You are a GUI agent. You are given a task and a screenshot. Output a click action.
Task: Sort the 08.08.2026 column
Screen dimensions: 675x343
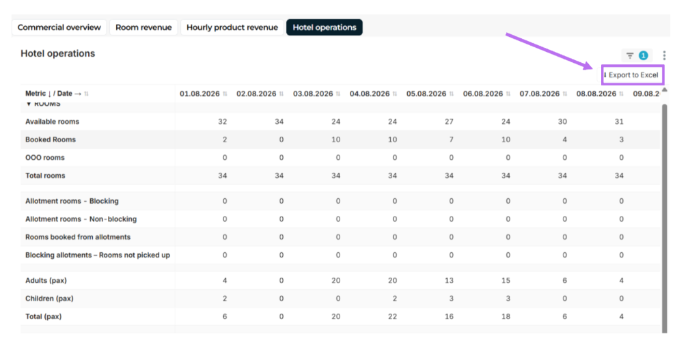pyautogui.click(x=621, y=94)
